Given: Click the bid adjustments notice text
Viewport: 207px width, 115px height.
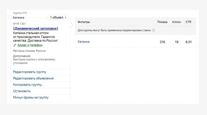Looking at the screenshot, I should pos(114,30).
